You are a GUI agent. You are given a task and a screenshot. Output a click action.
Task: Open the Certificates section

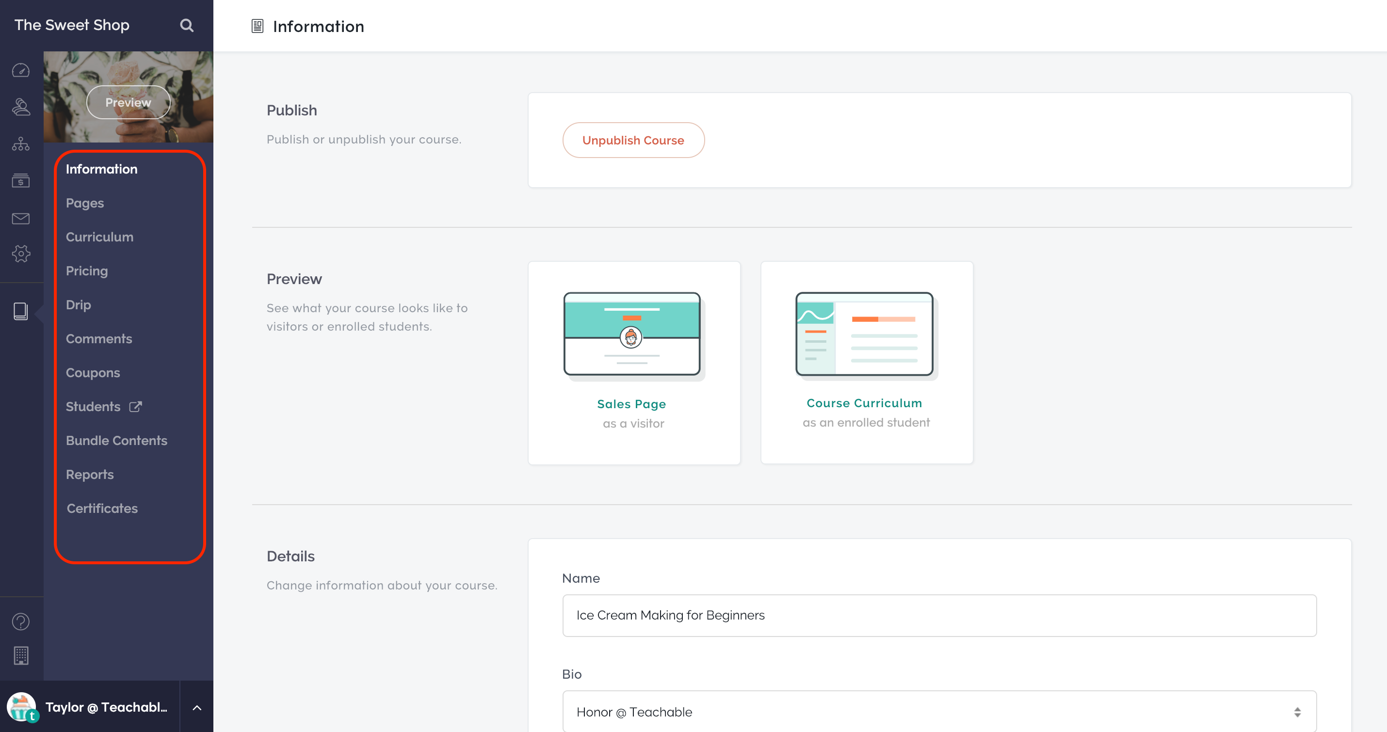102,508
